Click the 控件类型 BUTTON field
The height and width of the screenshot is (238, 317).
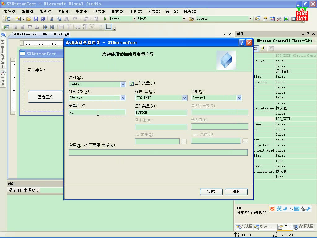(161, 113)
